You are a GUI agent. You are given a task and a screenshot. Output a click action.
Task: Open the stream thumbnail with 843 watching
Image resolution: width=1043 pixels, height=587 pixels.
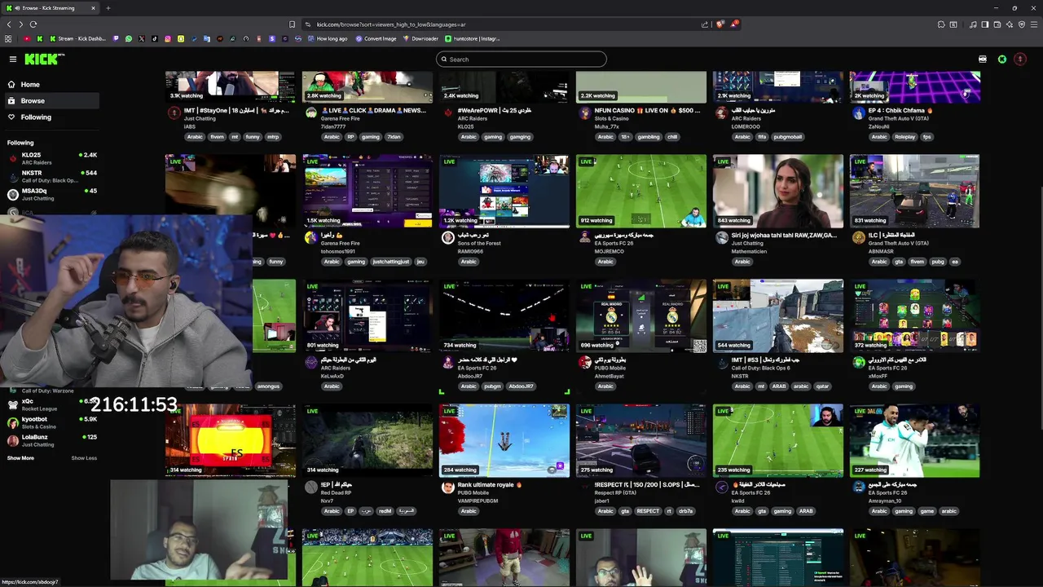tap(778, 191)
